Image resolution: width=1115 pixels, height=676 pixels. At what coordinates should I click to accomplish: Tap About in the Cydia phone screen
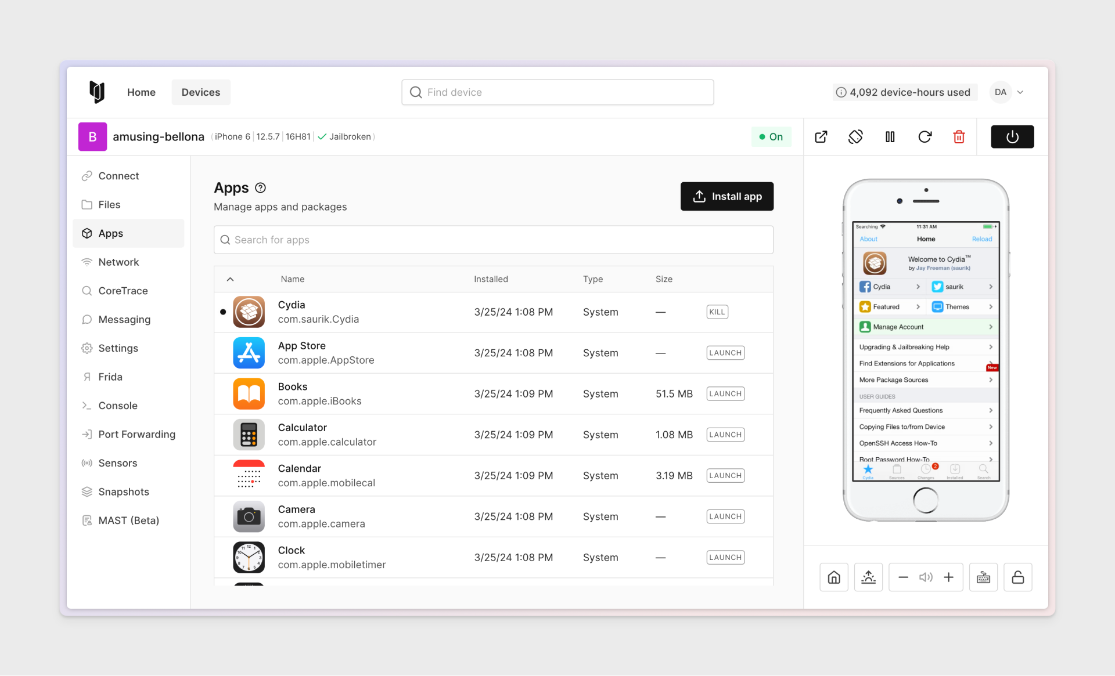click(868, 239)
